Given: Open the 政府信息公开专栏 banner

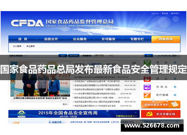Looking at the screenshot, I should (x=161, y=104).
